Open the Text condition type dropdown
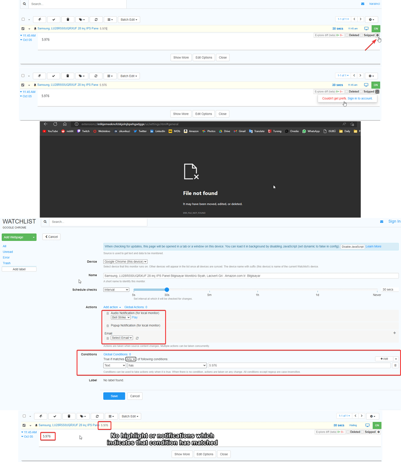Image resolution: width=401 pixels, height=462 pixels. pyautogui.click(x=115, y=365)
